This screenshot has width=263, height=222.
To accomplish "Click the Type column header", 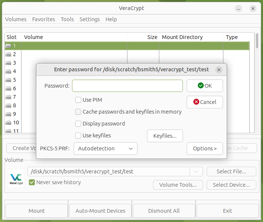I will point(236,37).
